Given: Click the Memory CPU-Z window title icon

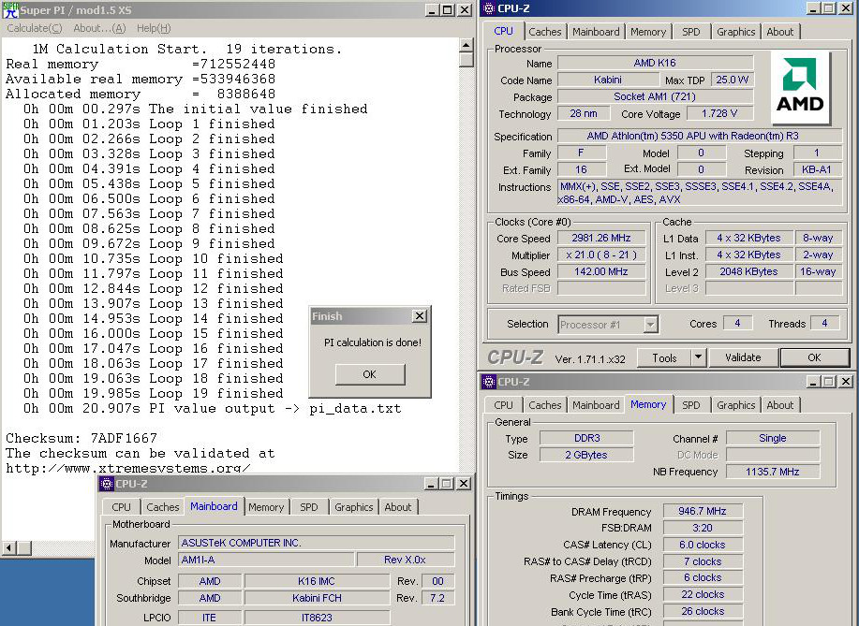Looking at the screenshot, I should (x=488, y=382).
